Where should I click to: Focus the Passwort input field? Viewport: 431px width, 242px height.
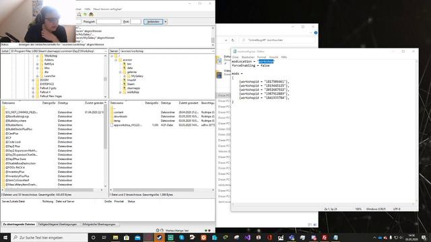(x=108, y=22)
